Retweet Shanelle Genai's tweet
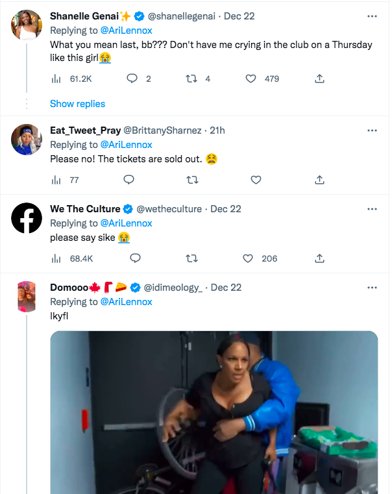The width and height of the screenshot is (392, 494). click(191, 79)
